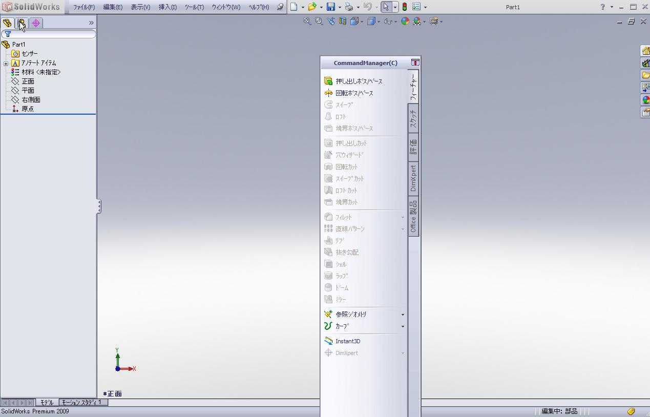The width and height of the screenshot is (650, 417).
Task: Click Zoom to Area magnifier icon
Action: tap(319, 22)
